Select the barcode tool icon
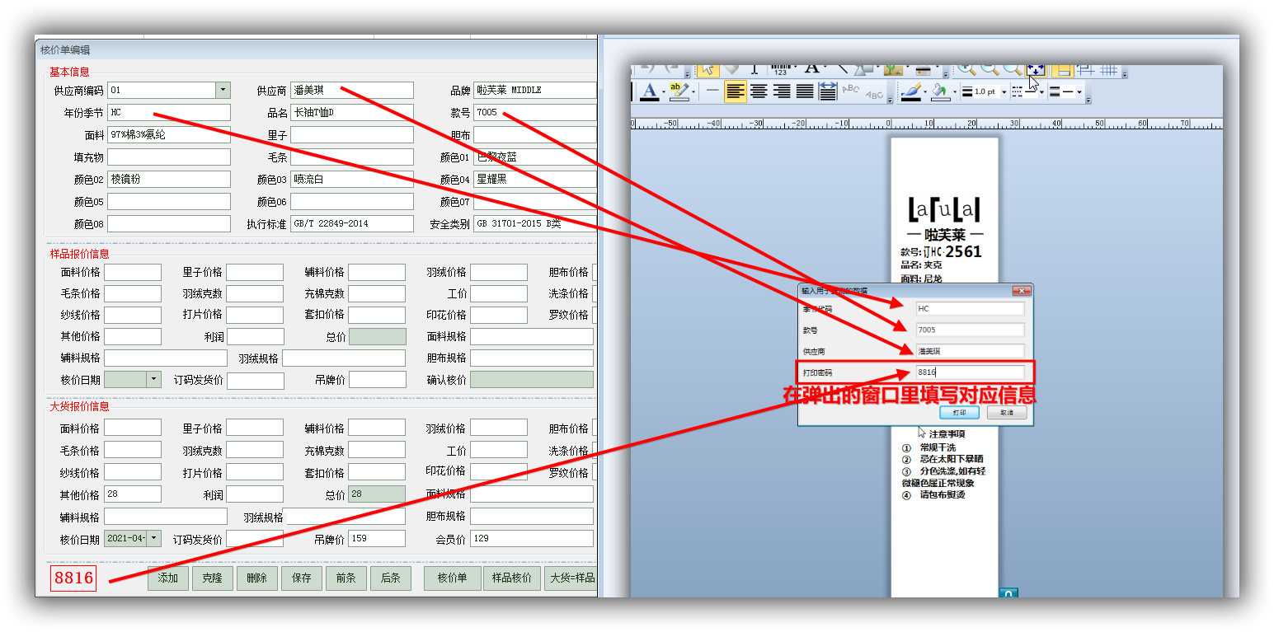Screen dimensions: 1274x632 pyautogui.click(x=780, y=69)
